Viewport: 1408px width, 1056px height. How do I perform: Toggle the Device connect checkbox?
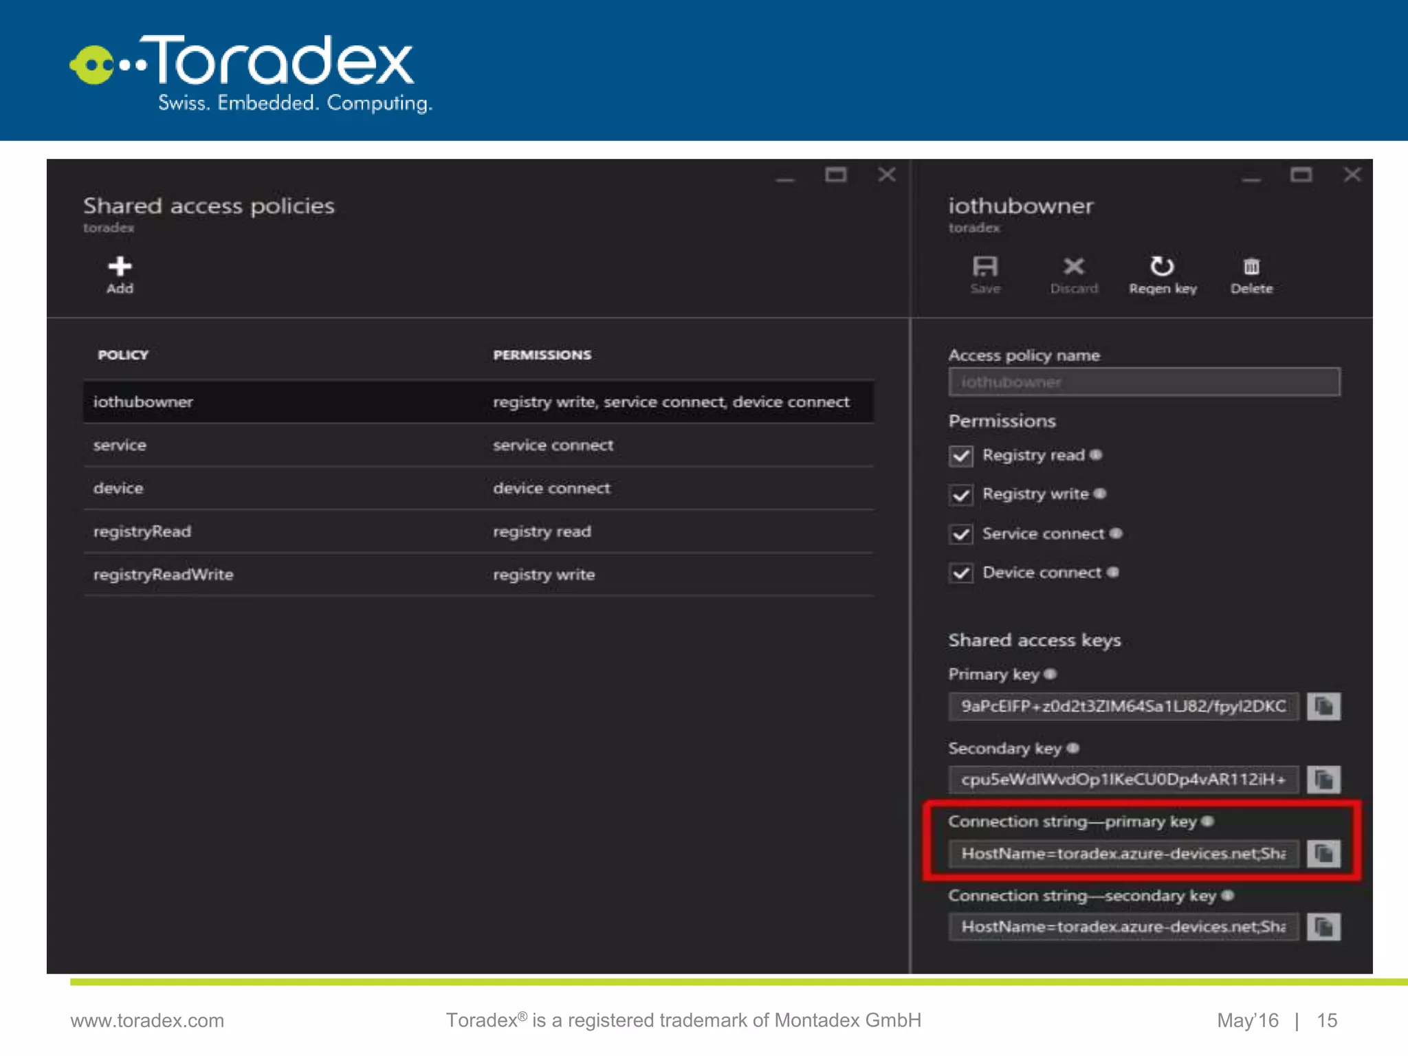point(961,573)
